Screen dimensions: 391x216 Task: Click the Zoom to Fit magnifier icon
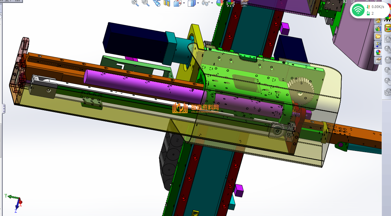coord(135,3)
